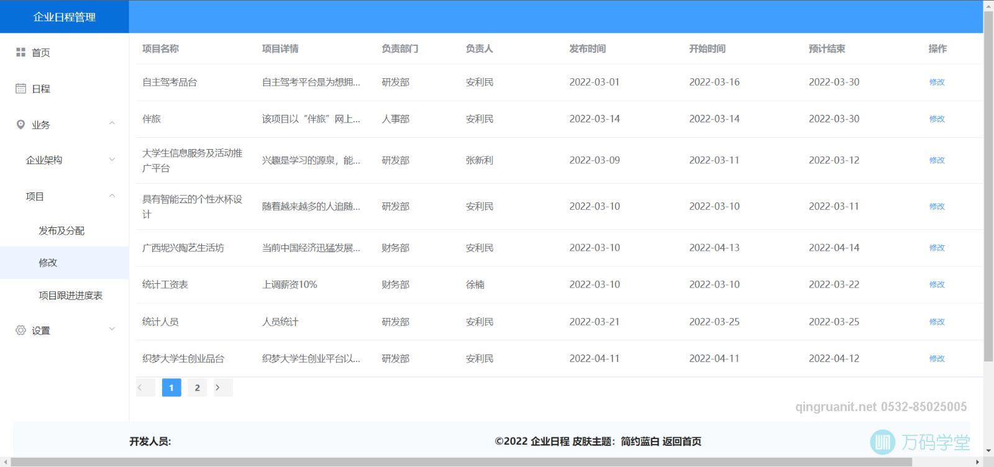The height and width of the screenshot is (467, 994).
Task: Click 修改 for 大学生信息服务及活动推广平台
Action: [937, 160]
